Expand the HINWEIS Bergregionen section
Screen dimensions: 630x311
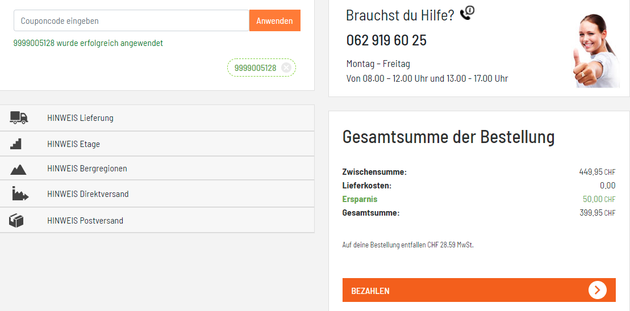[87, 169]
